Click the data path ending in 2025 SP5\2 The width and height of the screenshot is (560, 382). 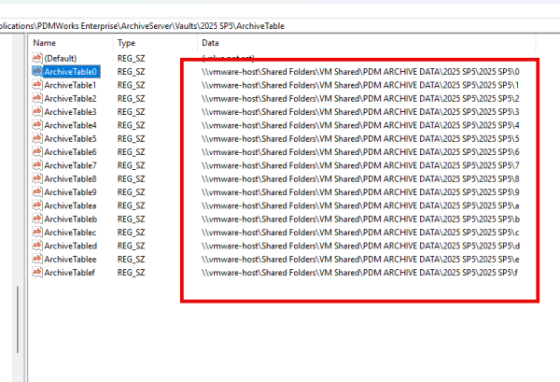360,99
